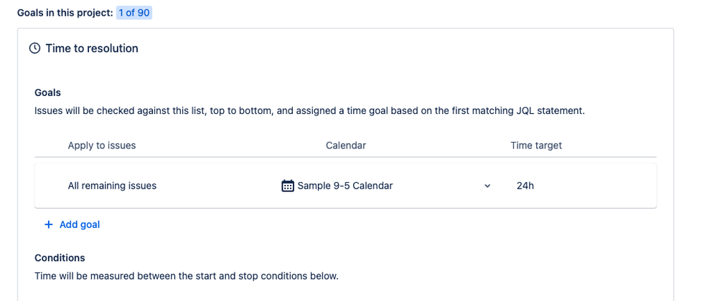Click the Goals section heading

click(x=47, y=92)
